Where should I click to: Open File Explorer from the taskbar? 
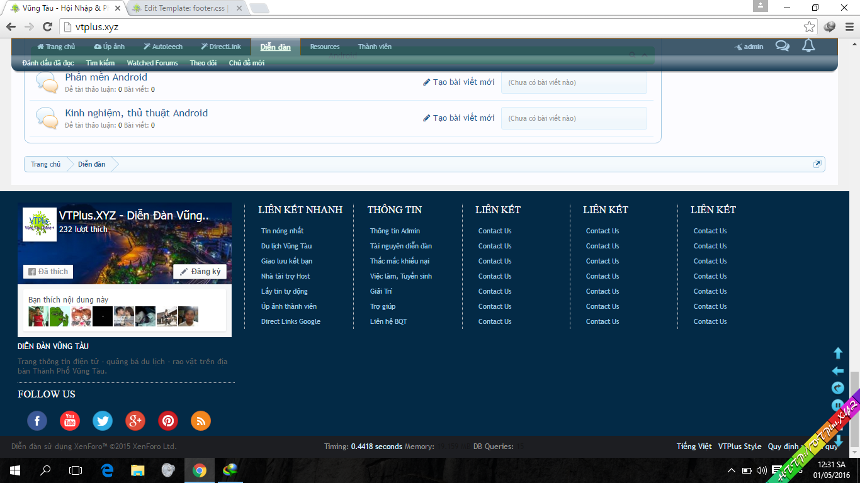[x=137, y=470]
